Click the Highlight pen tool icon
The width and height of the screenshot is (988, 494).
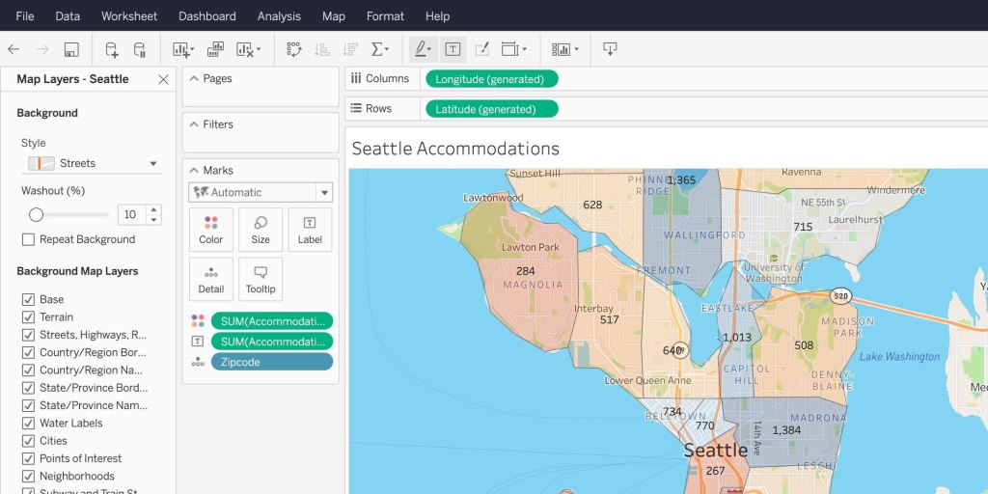click(x=420, y=49)
